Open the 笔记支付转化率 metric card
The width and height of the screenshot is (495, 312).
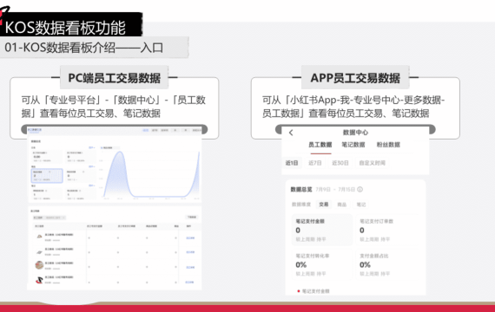point(321,264)
